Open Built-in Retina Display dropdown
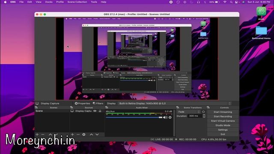Viewport: 274px width, 154px height. (175, 104)
